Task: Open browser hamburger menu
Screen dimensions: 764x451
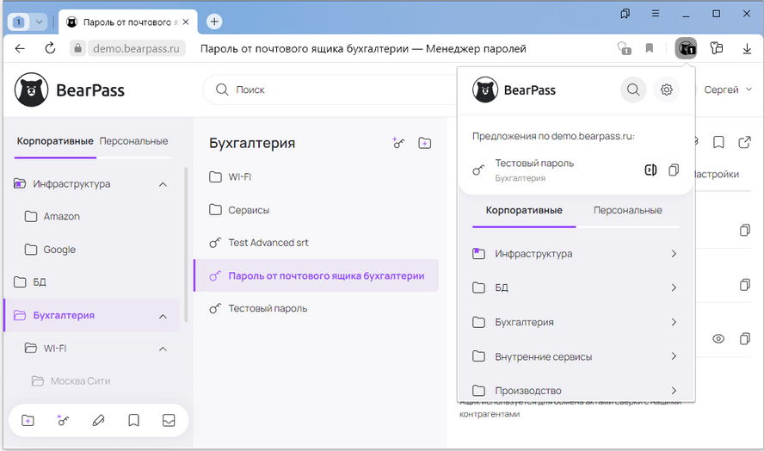Action: point(656,14)
